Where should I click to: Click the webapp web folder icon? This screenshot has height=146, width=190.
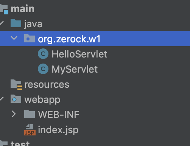tap(16, 99)
